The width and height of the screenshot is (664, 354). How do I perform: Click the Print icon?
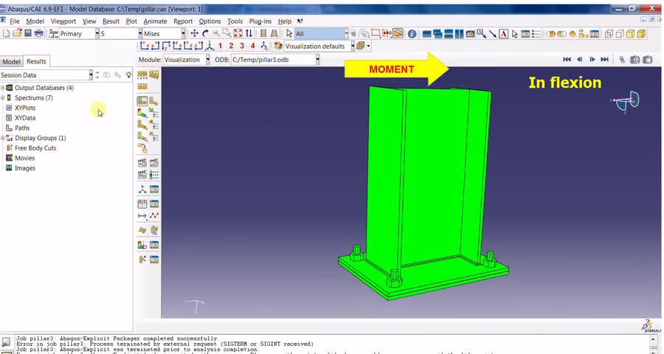click(39, 33)
